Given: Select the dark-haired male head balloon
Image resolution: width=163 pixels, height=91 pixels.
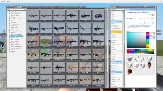Looking at the screenshot, I should click(x=150, y=65).
